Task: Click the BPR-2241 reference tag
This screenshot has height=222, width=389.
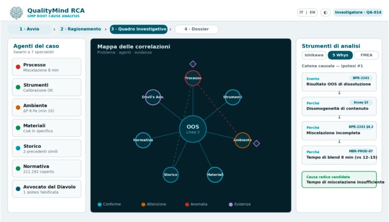Action: tap(361, 78)
